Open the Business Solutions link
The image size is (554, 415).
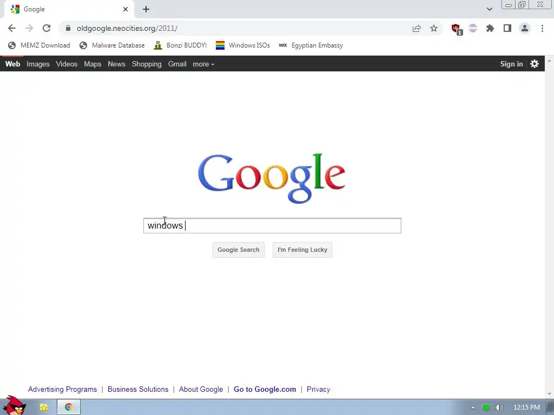coord(138,389)
